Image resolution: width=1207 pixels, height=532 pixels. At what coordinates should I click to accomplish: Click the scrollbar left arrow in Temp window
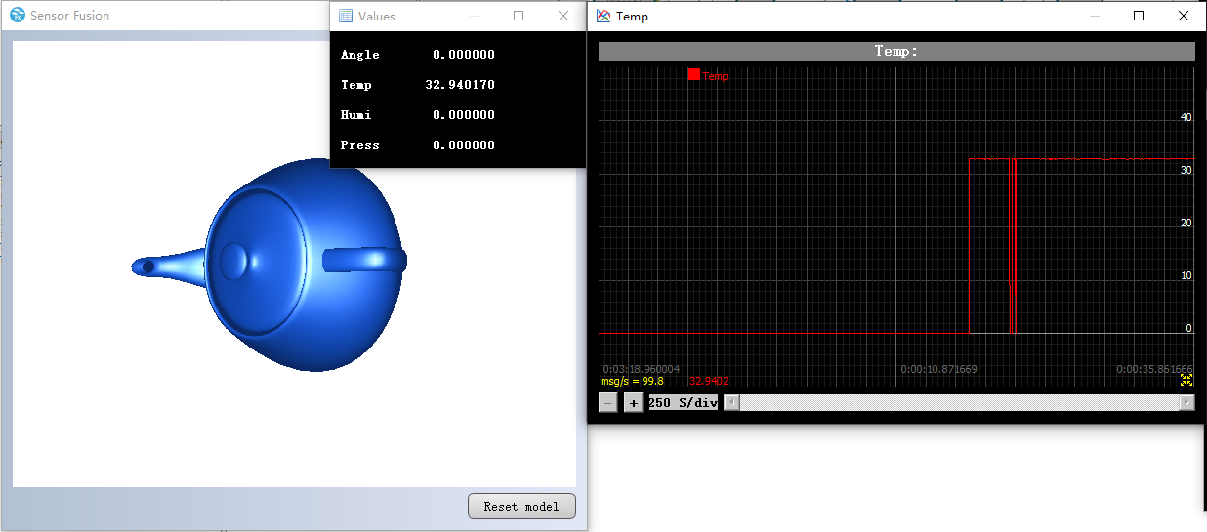(731, 402)
